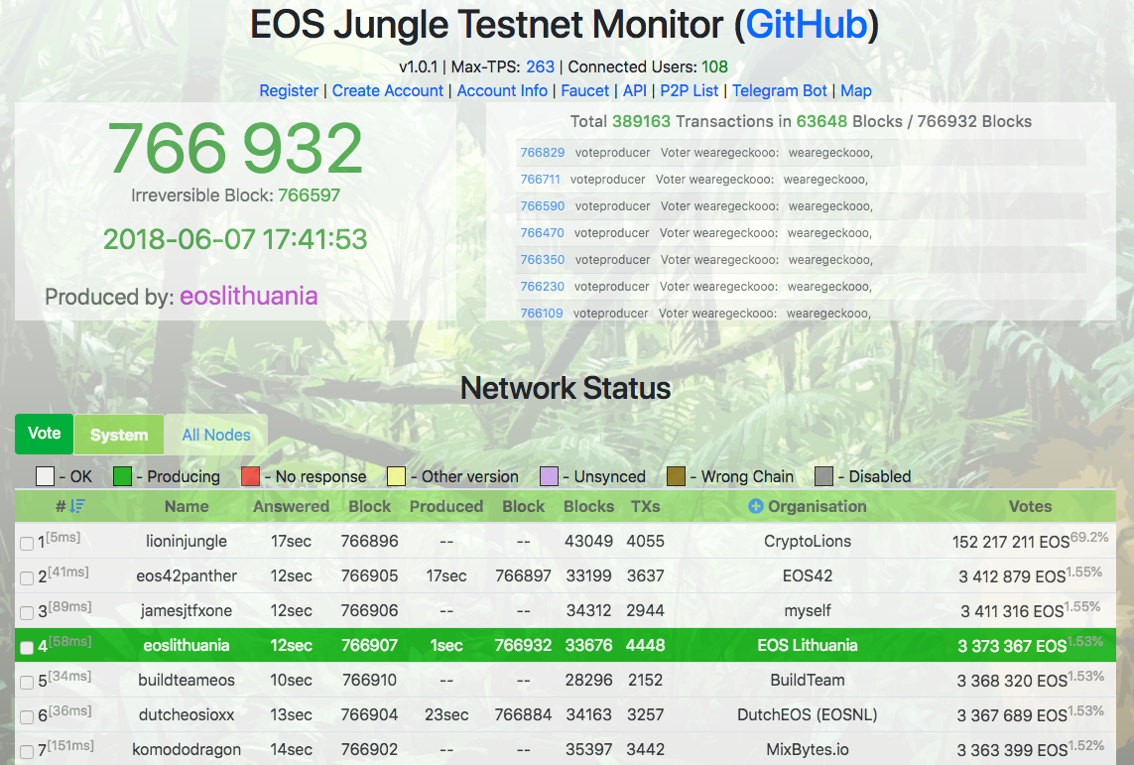Sort by the Votes column header
The image size is (1134, 765).
tap(1030, 506)
